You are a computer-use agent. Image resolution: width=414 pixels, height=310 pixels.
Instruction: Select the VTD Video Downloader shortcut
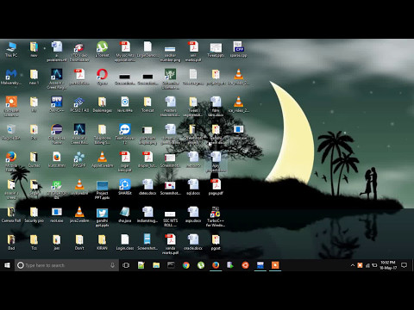pyautogui.click(x=79, y=52)
